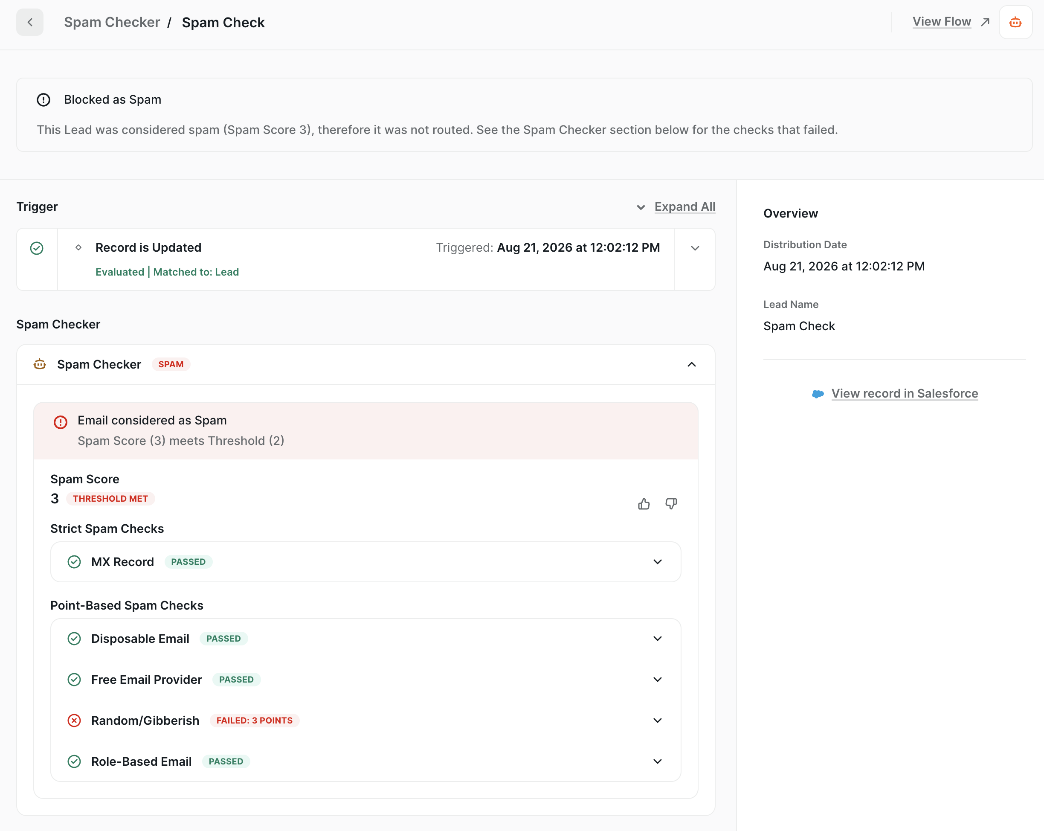Image resolution: width=1044 pixels, height=831 pixels.
Task: Click FAILED: 3 POINTS badge
Action: point(255,721)
